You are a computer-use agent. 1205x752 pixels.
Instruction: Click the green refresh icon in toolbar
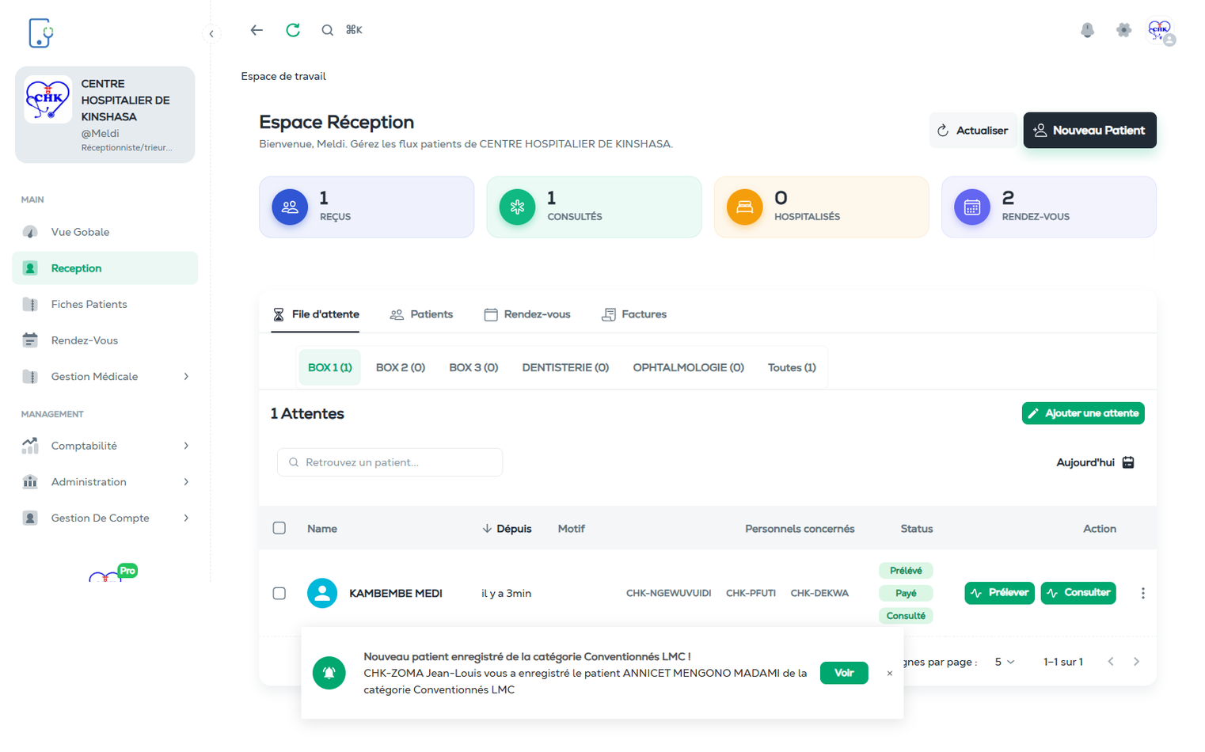293,30
